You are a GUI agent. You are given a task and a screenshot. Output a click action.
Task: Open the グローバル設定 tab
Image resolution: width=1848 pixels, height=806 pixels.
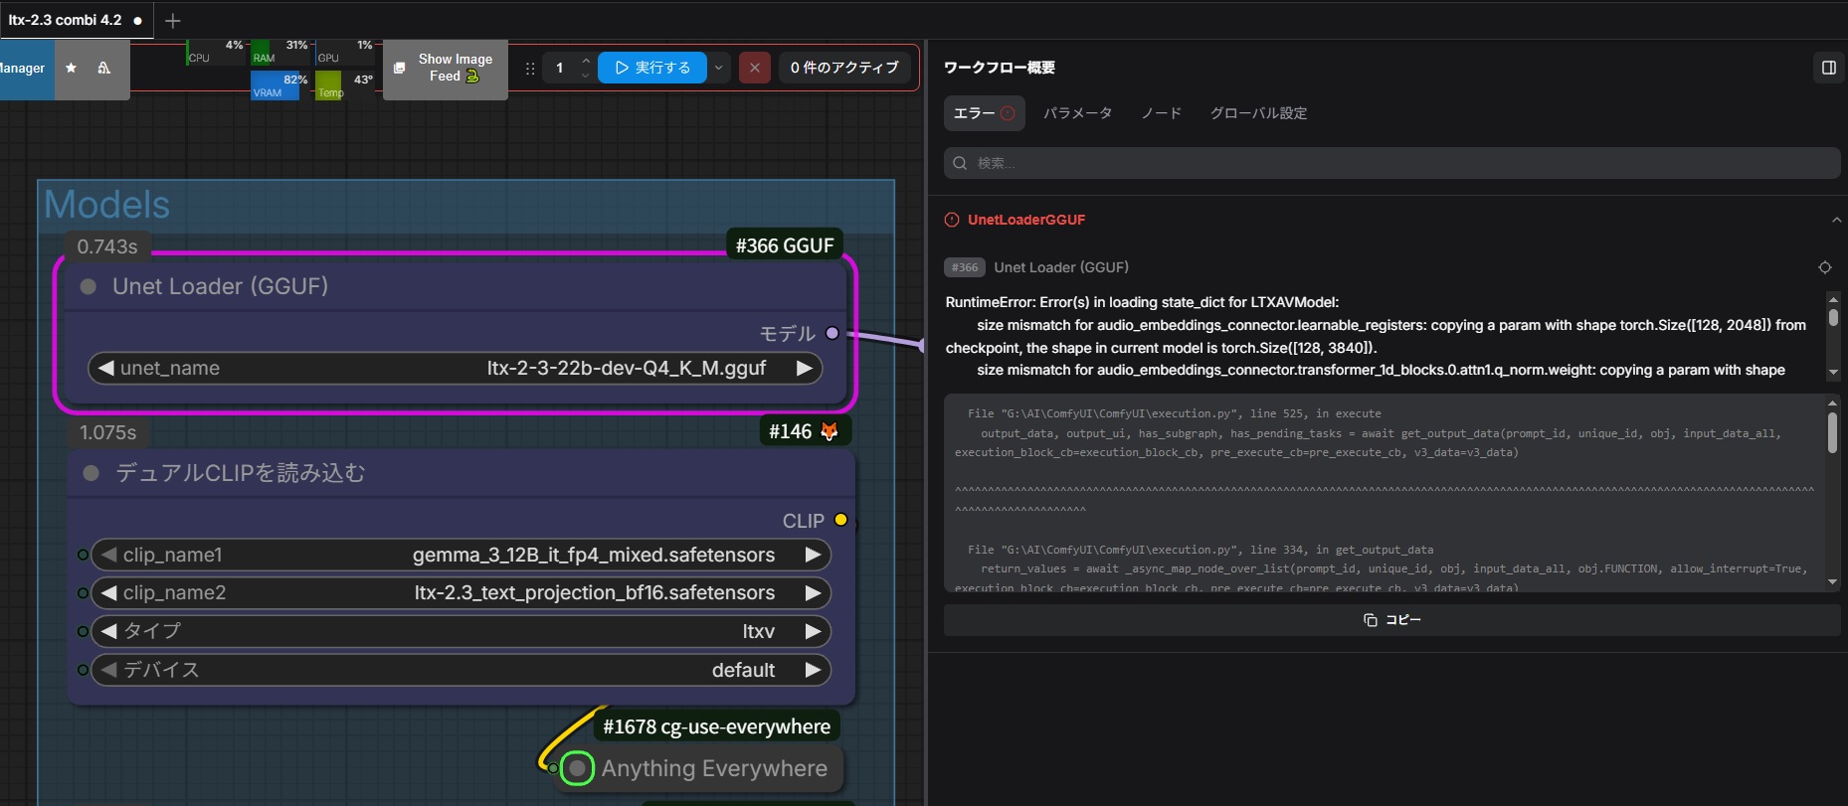[x=1258, y=113]
